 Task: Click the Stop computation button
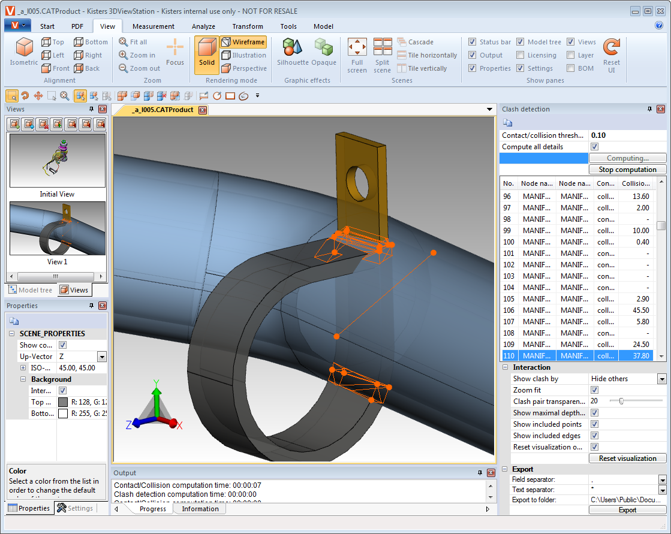(x=627, y=169)
